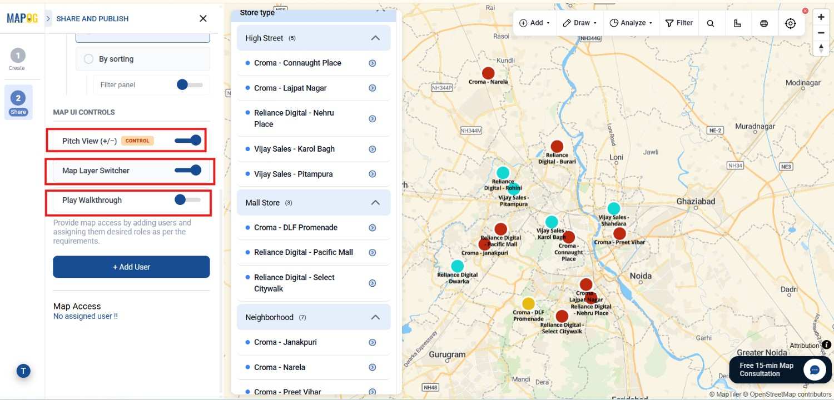Viewport: 834px width, 400px height.
Task: Click the No assigned user text
Action: click(x=86, y=316)
